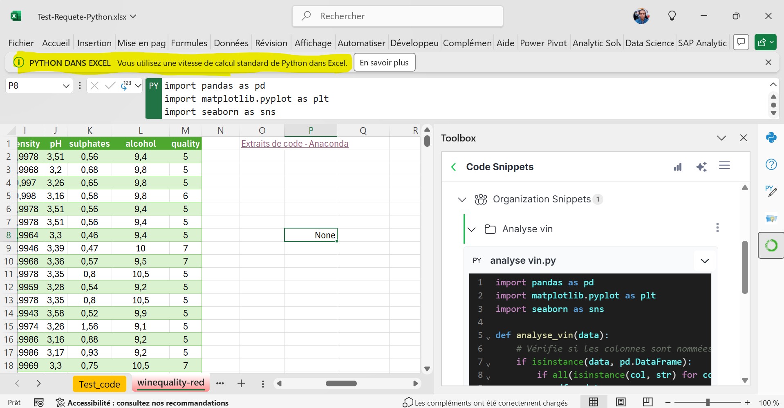This screenshot has width=784, height=408.
Task: Click the next sheet navigation arrow
Action: (x=38, y=383)
